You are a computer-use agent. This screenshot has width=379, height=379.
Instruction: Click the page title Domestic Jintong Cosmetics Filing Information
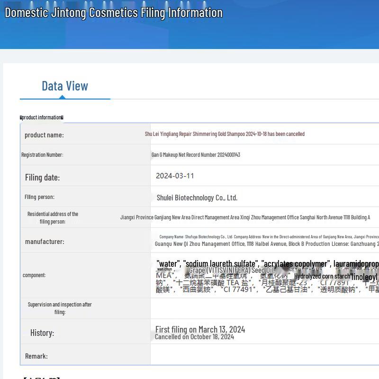click(x=114, y=13)
